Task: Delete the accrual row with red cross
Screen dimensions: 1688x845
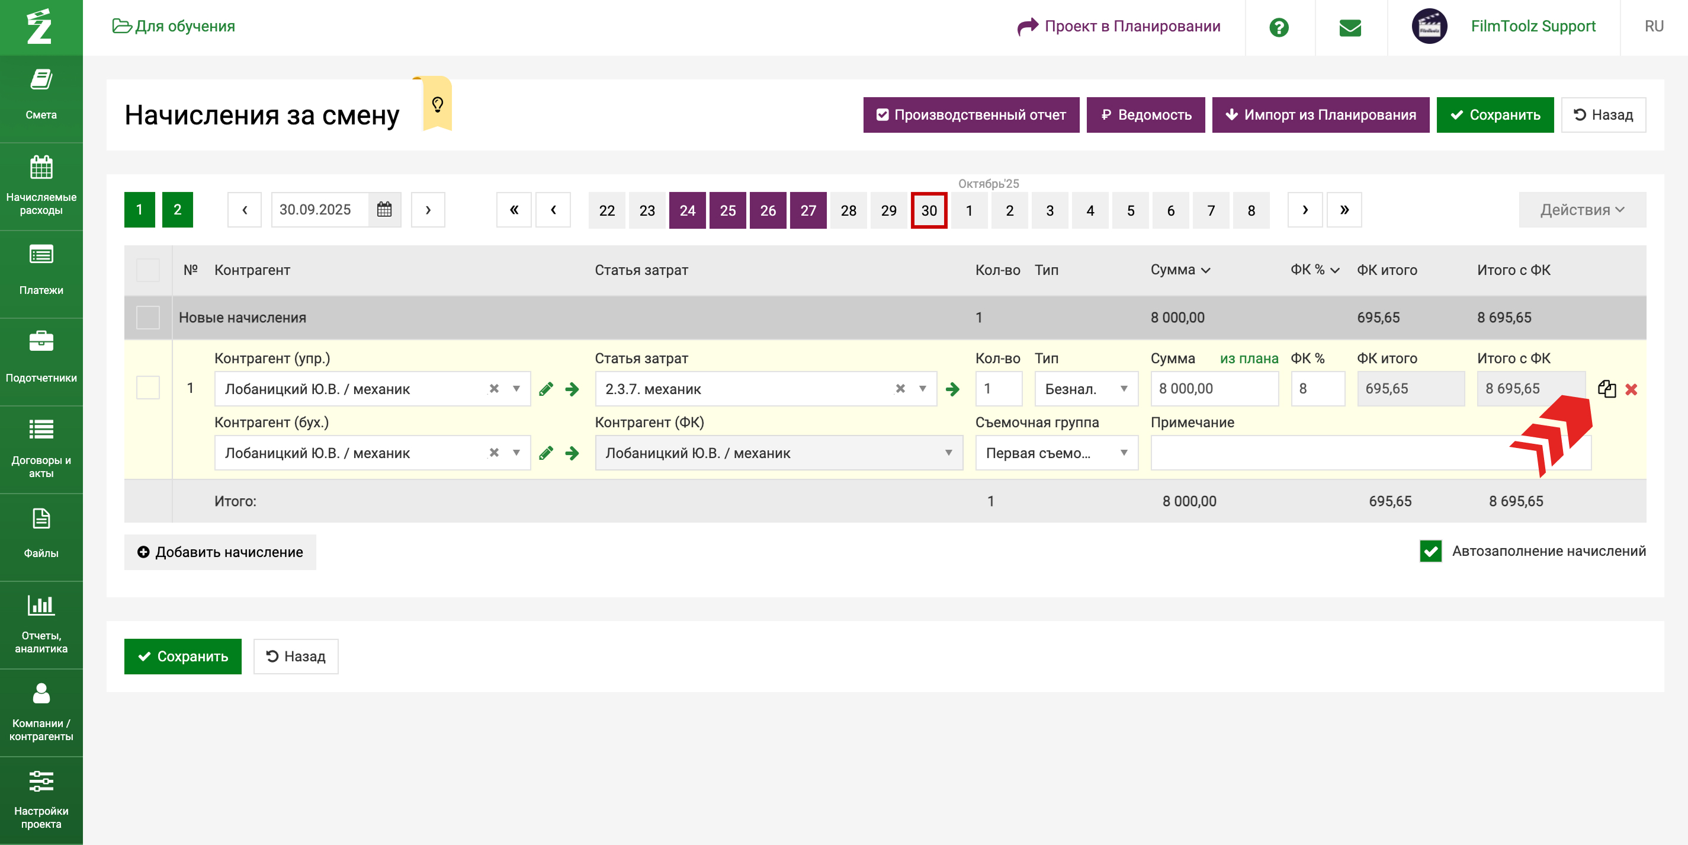Action: pyautogui.click(x=1631, y=389)
